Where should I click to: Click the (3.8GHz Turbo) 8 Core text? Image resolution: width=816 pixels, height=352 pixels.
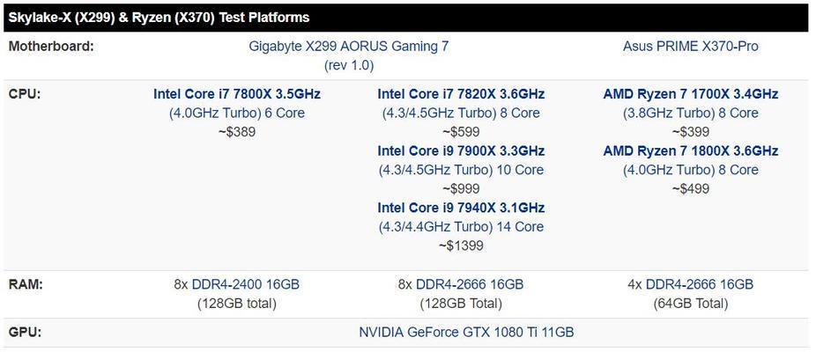(x=691, y=113)
